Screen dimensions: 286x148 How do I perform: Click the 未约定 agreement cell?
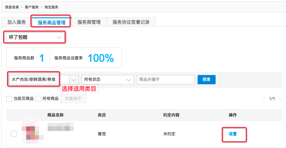169,134
